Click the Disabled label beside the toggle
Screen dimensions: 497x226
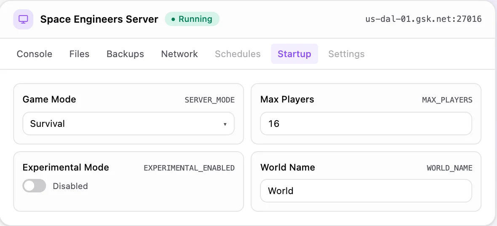(x=70, y=186)
